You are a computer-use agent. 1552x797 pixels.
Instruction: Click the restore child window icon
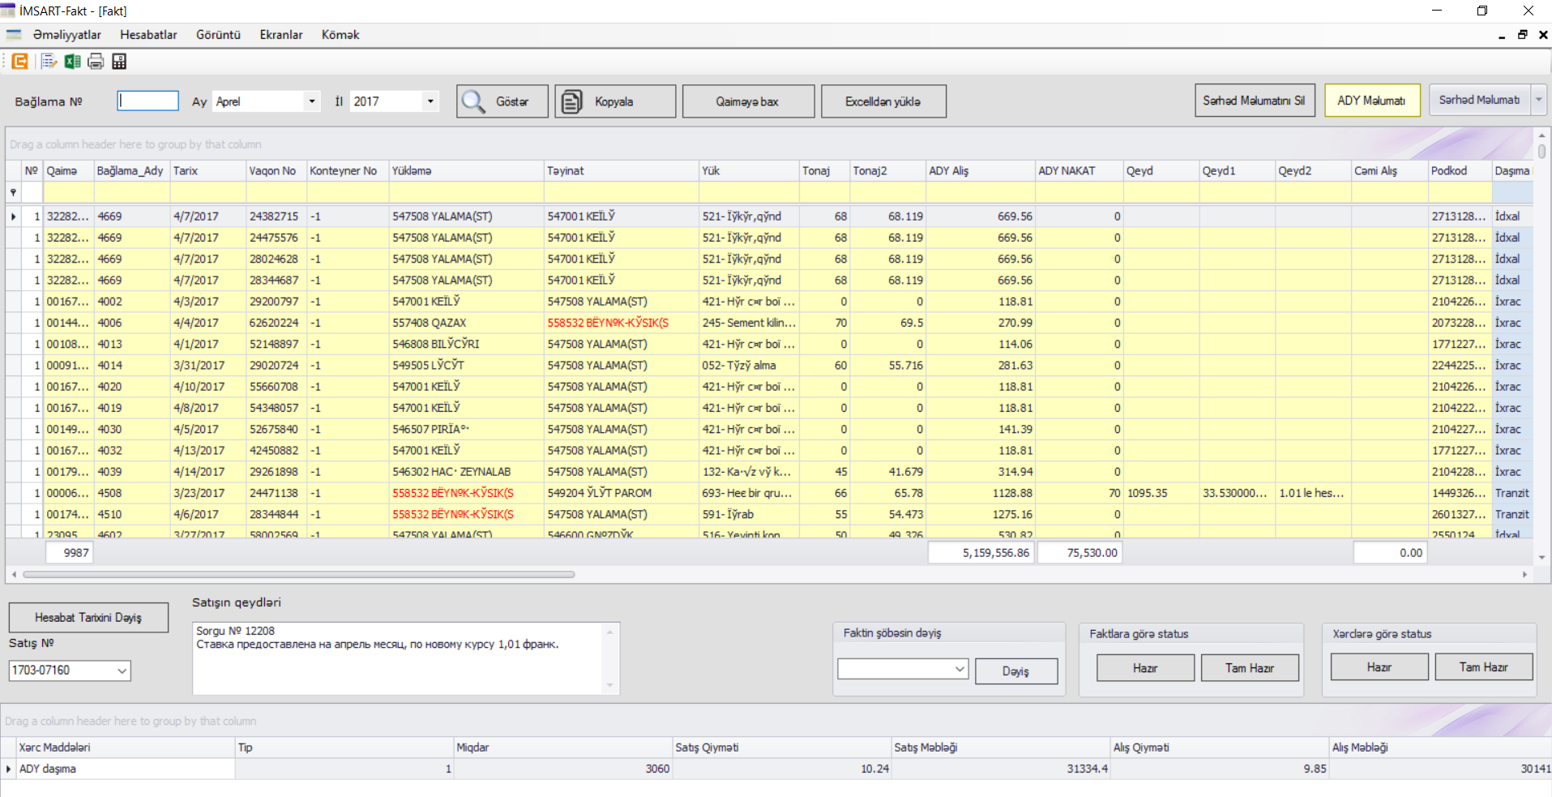pos(1522,35)
